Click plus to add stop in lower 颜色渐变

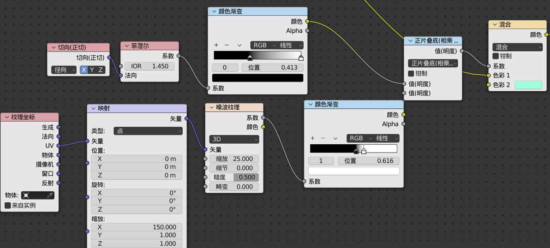coord(312,138)
